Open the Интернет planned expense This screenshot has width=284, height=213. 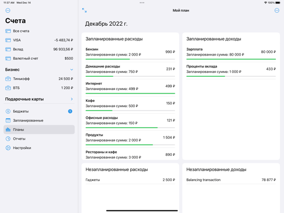130,87
